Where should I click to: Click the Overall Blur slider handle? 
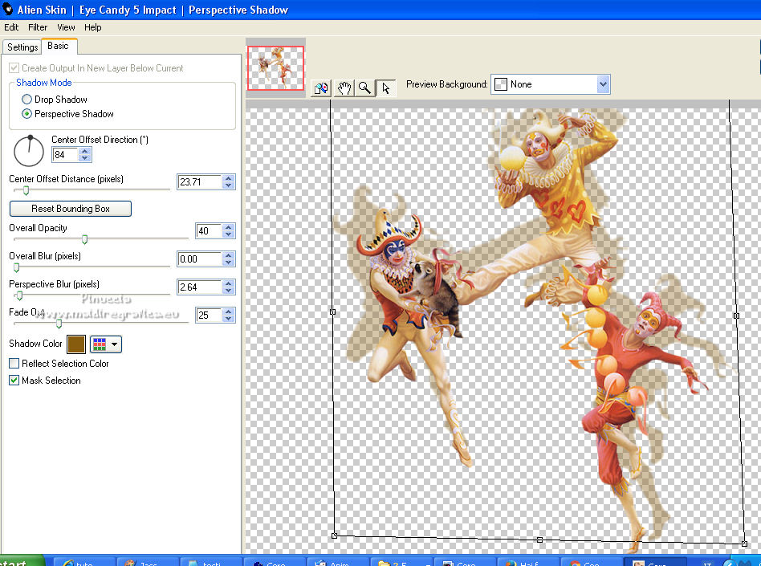(17, 267)
